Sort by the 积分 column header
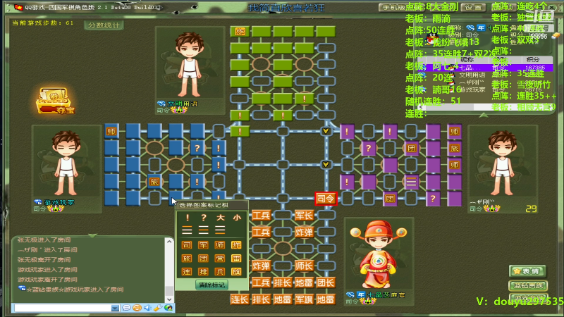564x317 pixels. pyautogui.click(x=532, y=60)
